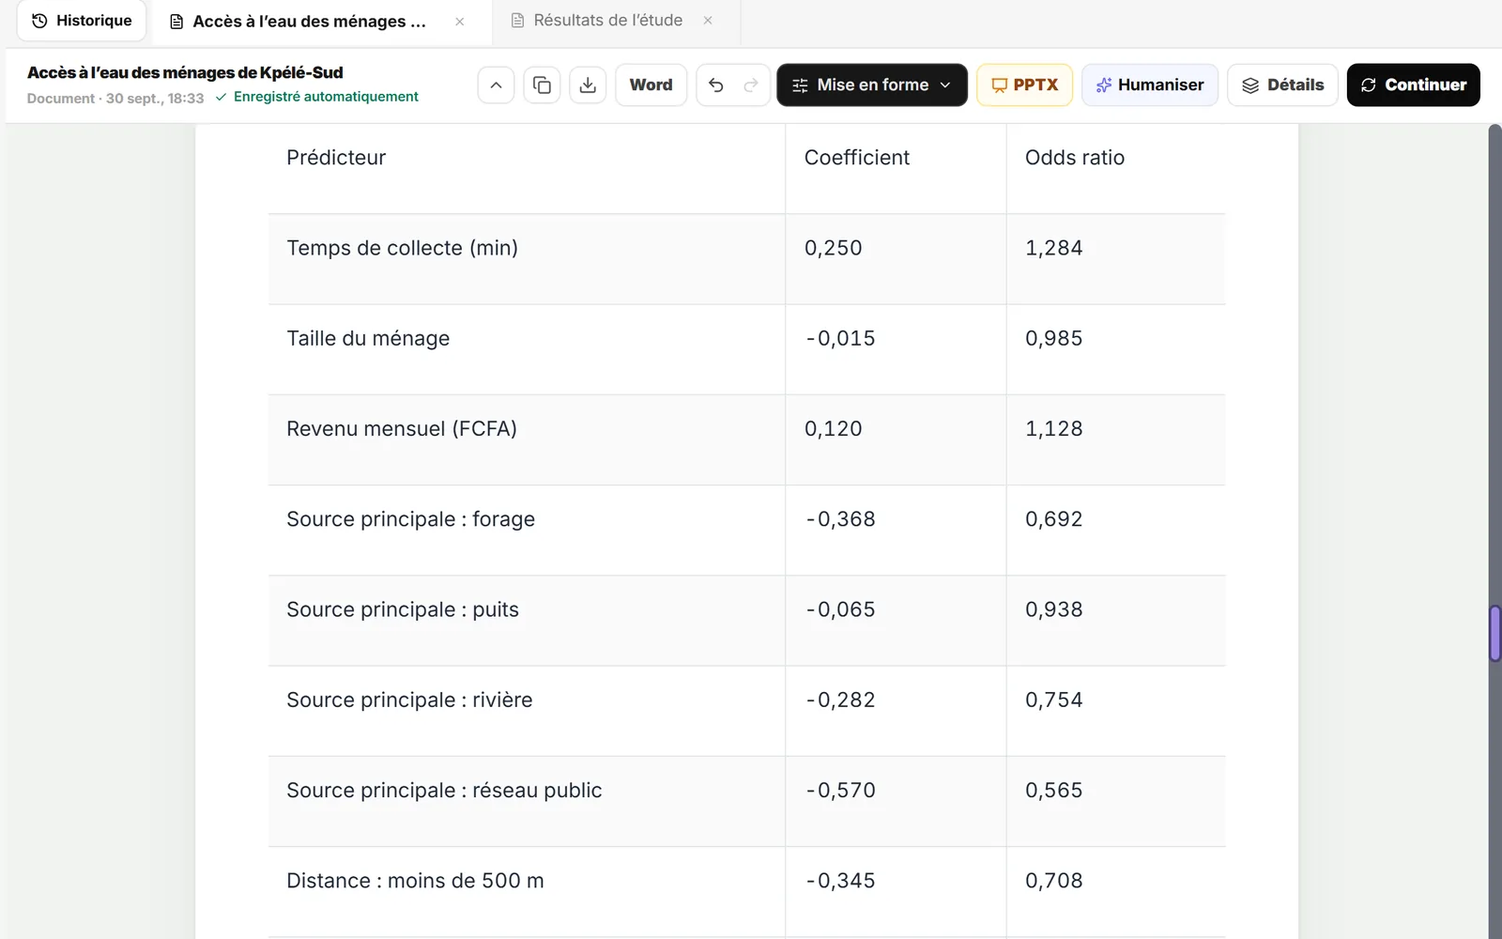Close the 'Résultats de l'étude' tab
Viewport: 1502px width, 939px height.
pos(708,21)
